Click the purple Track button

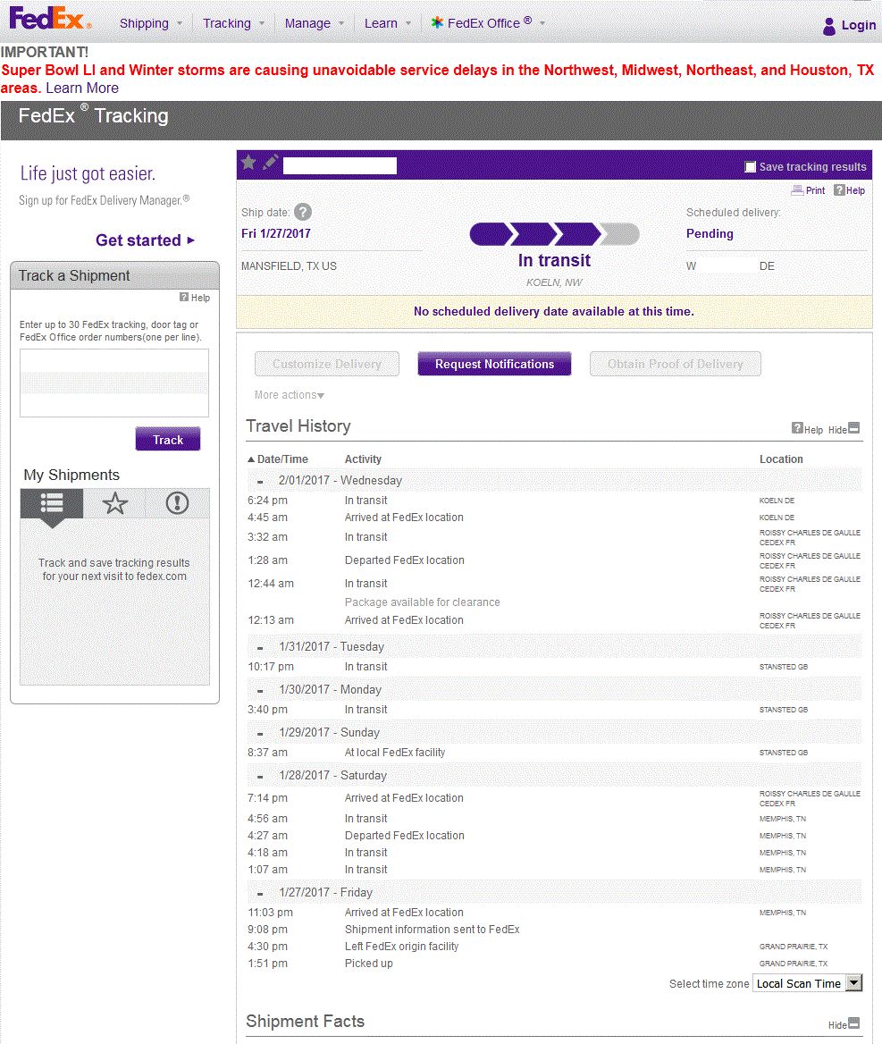[168, 440]
